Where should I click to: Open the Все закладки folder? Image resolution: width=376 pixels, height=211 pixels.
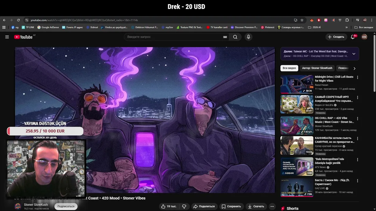point(364,27)
